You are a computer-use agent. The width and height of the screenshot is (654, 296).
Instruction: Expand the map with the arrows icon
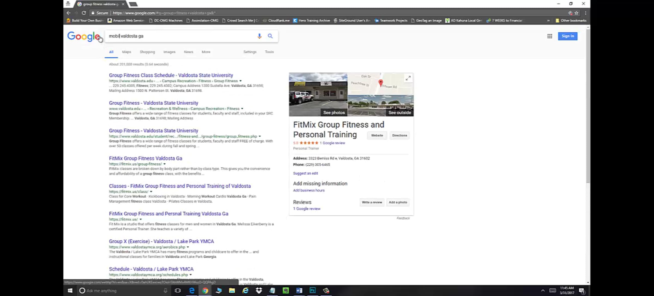408,78
